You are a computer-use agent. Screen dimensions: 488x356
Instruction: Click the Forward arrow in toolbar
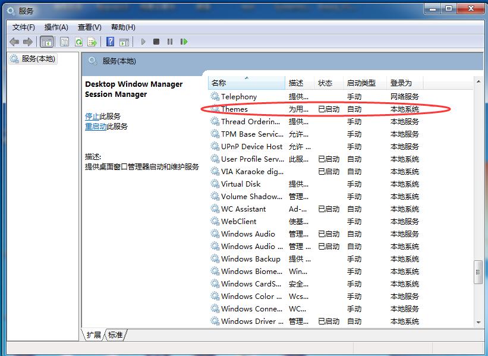pyautogui.click(x=27, y=42)
